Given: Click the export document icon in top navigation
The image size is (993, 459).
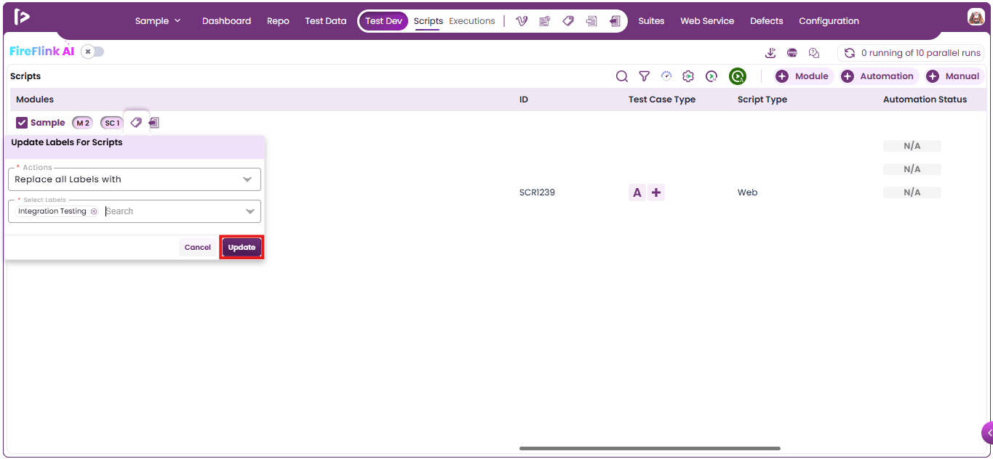Looking at the screenshot, I should [x=615, y=21].
